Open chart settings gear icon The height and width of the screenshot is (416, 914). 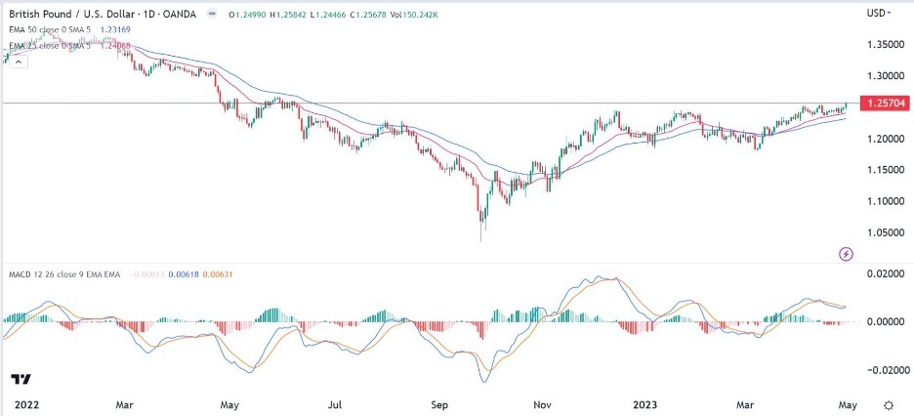tap(887, 404)
